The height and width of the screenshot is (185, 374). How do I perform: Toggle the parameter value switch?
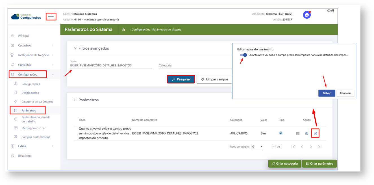pyautogui.click(x=243, y=55)
